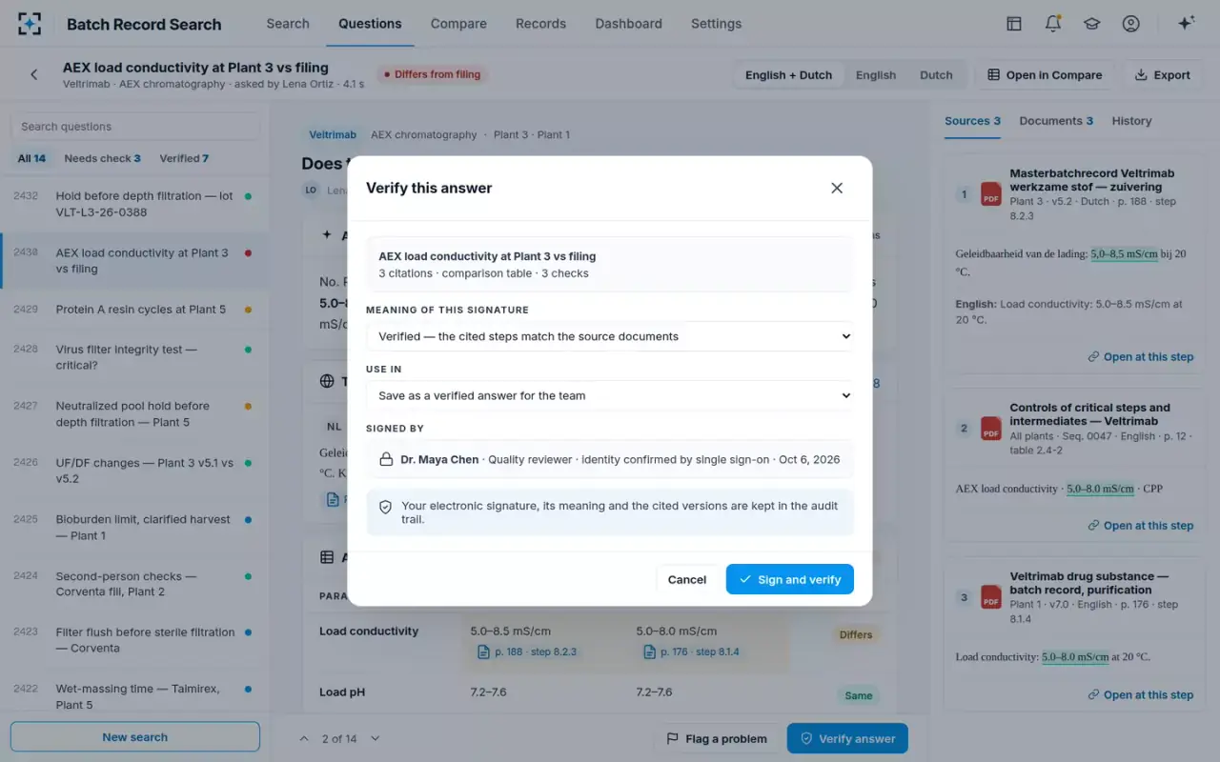Screen dimensions: 1220x762
Task: Open the Use in dropdown
Action: [610, 395]
